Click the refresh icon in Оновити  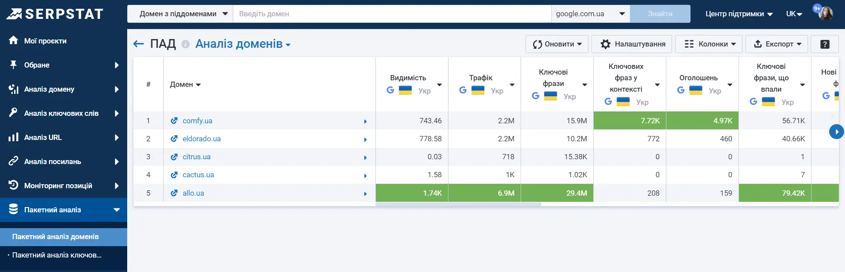coord(537,44)
